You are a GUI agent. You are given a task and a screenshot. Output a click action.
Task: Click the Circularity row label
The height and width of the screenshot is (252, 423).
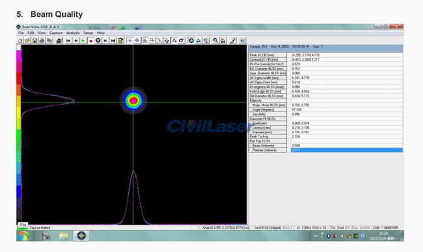tap(268, 114)
